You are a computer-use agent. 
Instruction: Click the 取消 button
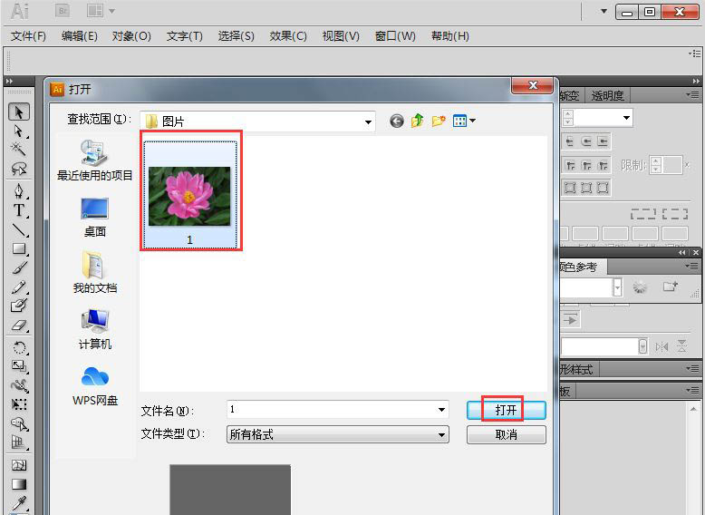pyautogui.click(x=507, y=434)
